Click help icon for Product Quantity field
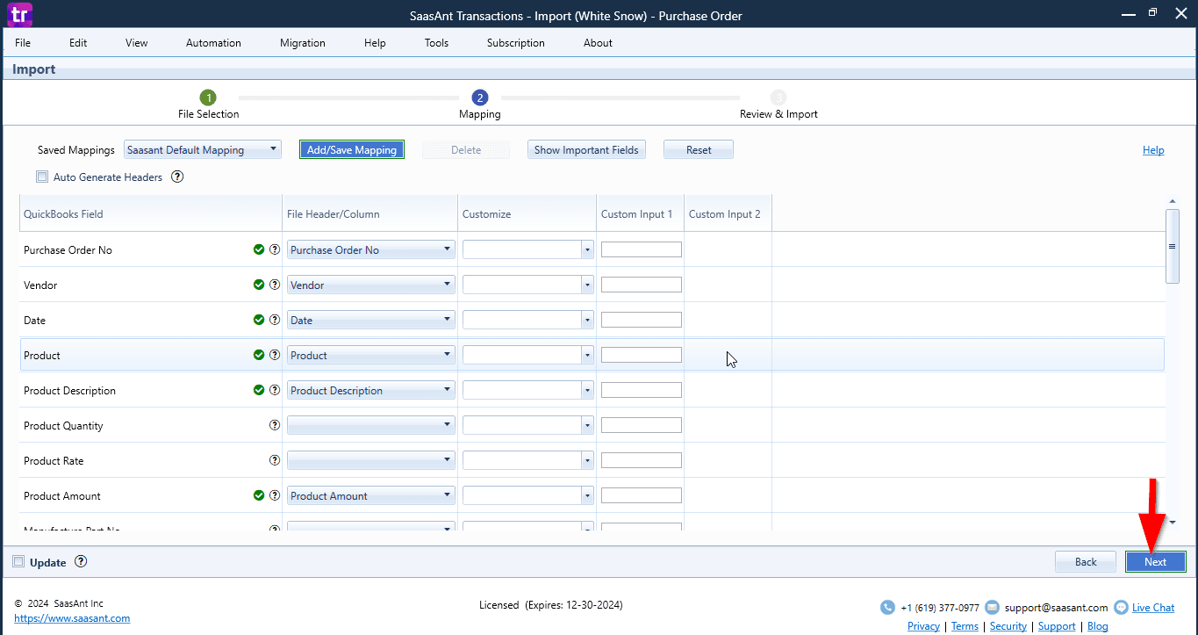Viewport: 1198px width, 635px height. 275,425
